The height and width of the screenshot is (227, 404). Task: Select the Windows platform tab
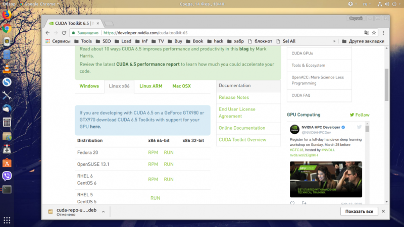89,86
